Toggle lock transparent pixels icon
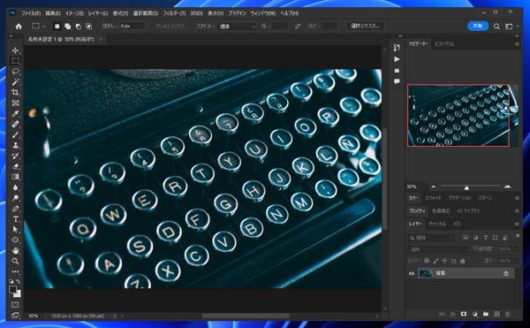Viewport: 530px width, 328px height. pyautogui.click(x=427, y=261)
